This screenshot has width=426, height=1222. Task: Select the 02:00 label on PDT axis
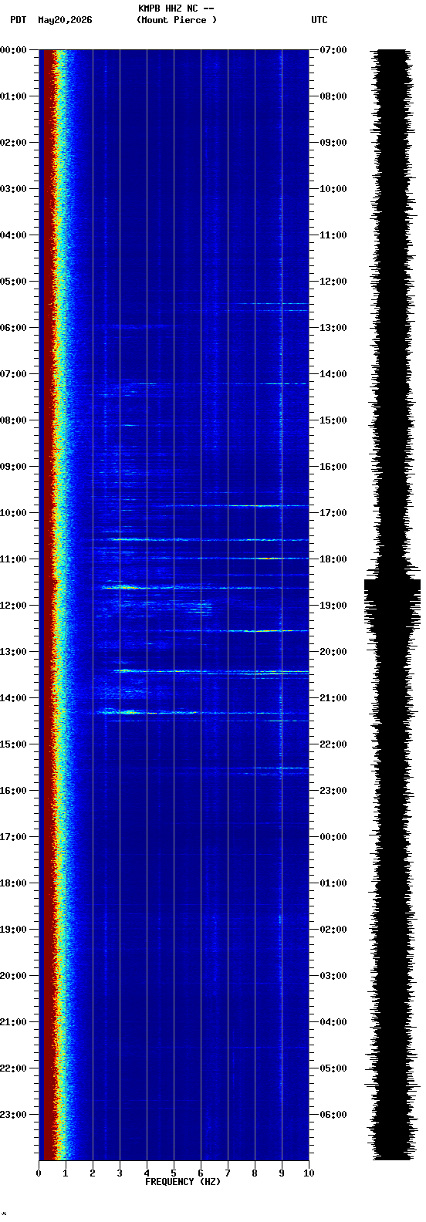click(x=13, y=143)
